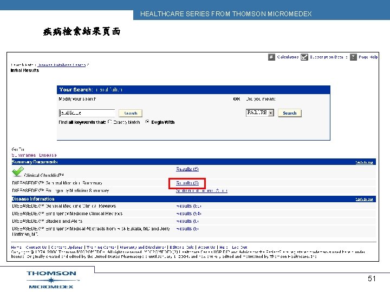Click Search button beside Did you mean dropdown
390x292 pixels.
pyautogui.click(x=289, y=113)
